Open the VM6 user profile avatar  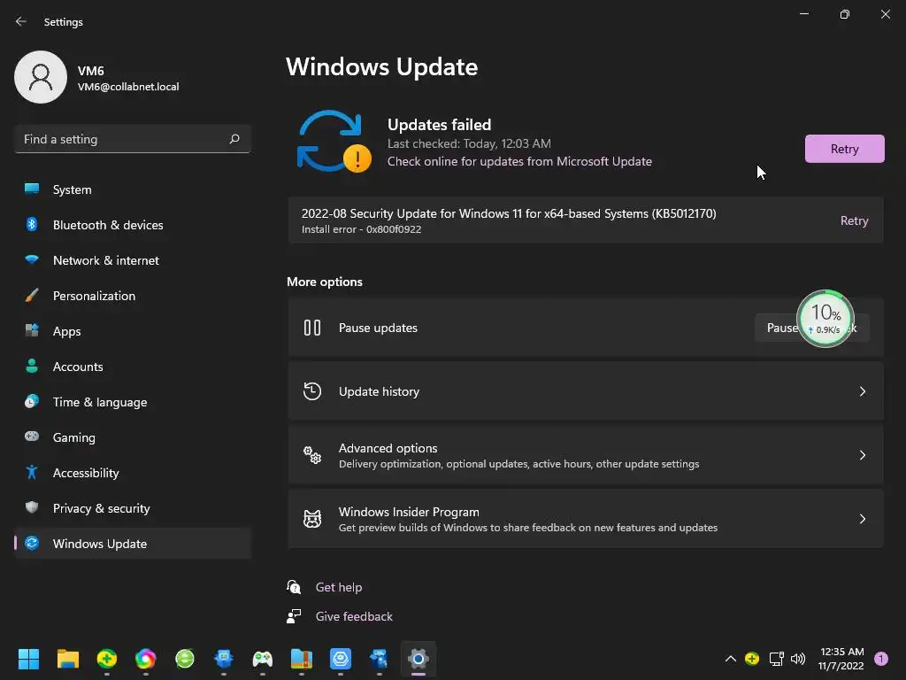pos(41,77)
